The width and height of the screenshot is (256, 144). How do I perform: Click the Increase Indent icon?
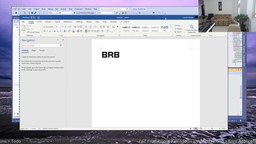pyautogui.click(x=104, y=27)
